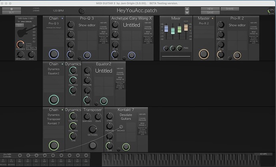Click the large orange Master output knob
The image size is (276, 167).
click(204, 54)
